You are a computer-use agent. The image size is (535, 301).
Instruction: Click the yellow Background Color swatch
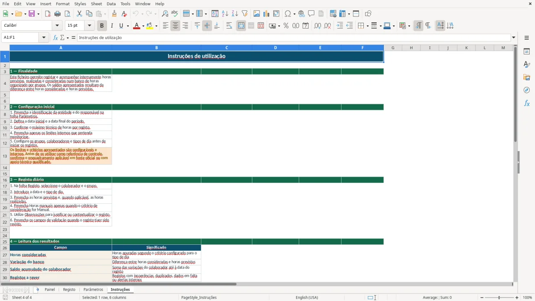click(150, 26)
